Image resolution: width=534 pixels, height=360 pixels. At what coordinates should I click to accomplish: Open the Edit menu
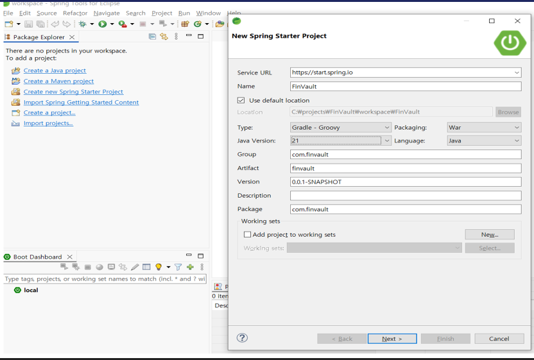(x=25, y=13)
